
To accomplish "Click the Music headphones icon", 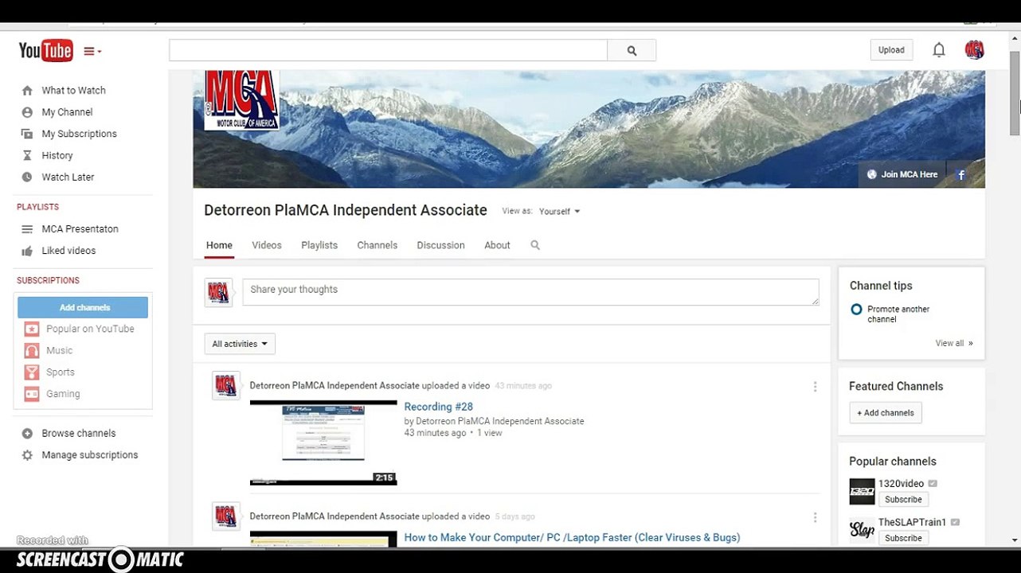I will (31, 350).
